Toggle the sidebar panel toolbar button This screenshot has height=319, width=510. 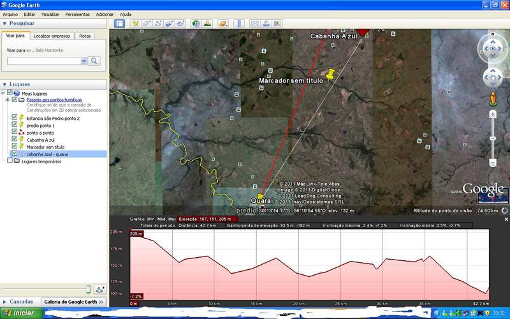pyautogui.click(x=119, y=24)
